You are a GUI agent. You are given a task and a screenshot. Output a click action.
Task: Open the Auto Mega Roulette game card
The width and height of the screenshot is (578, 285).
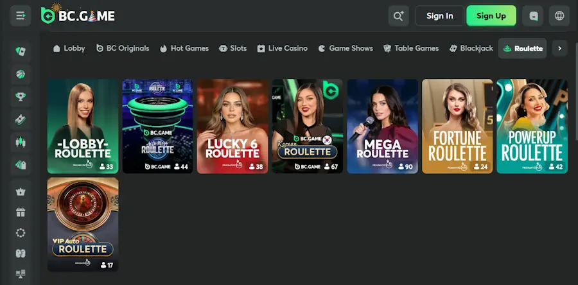click(x=158, y=126)
